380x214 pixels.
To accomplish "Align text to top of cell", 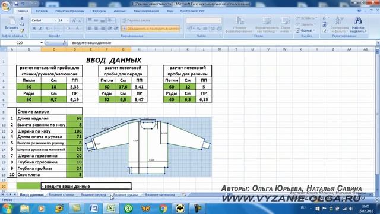I will pyautogui.click(x=90, y=20).
